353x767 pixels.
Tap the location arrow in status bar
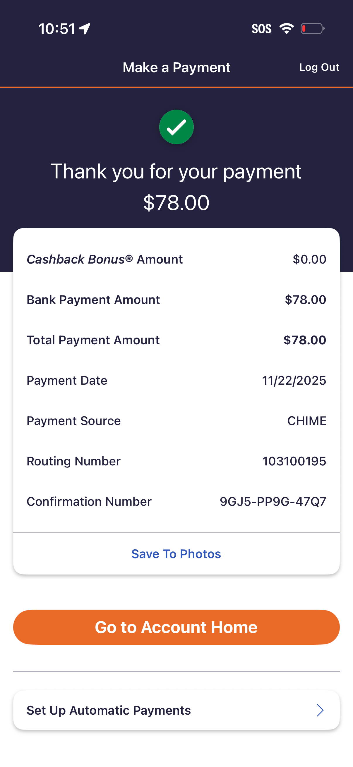coord(85,29)
